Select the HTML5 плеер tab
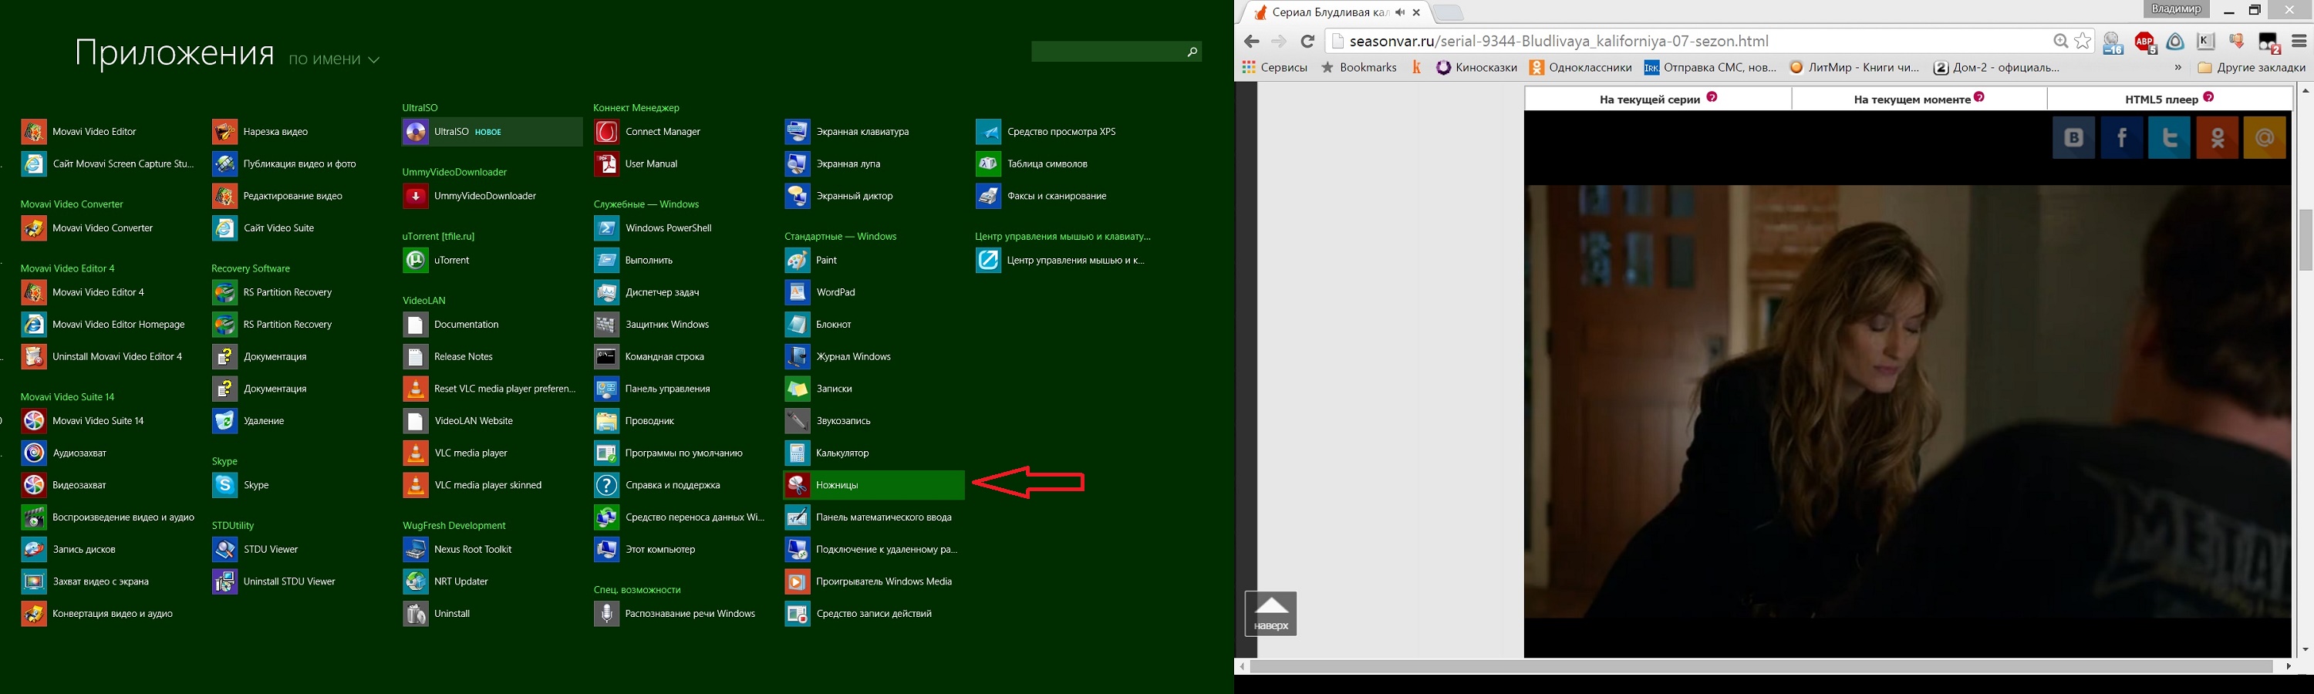Viewport: 2314px width, 694px height. [x=2169, y=99]
